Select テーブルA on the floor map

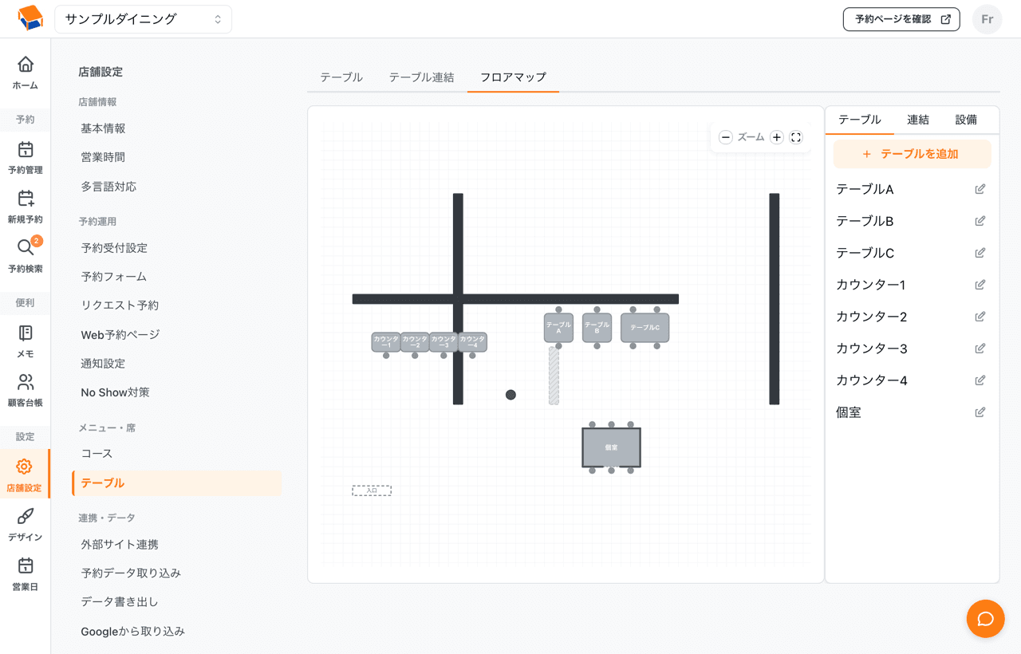click(x=558, y=328)
